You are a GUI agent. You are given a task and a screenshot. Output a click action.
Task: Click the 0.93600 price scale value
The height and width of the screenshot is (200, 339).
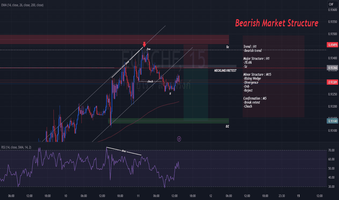[332, 10]
